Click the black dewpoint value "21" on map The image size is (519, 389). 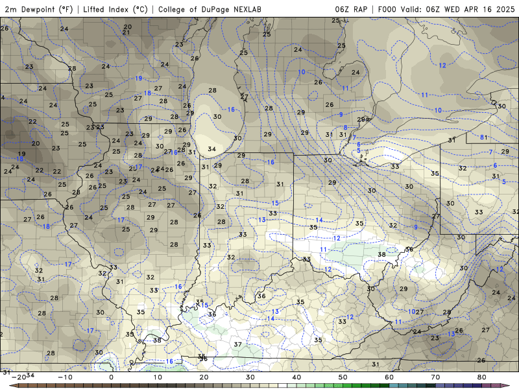[126, 32]
